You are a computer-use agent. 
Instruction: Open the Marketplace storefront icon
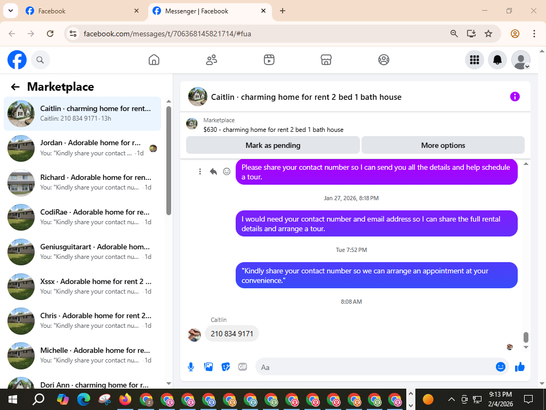pyautogui.click(x=326, y=60)
